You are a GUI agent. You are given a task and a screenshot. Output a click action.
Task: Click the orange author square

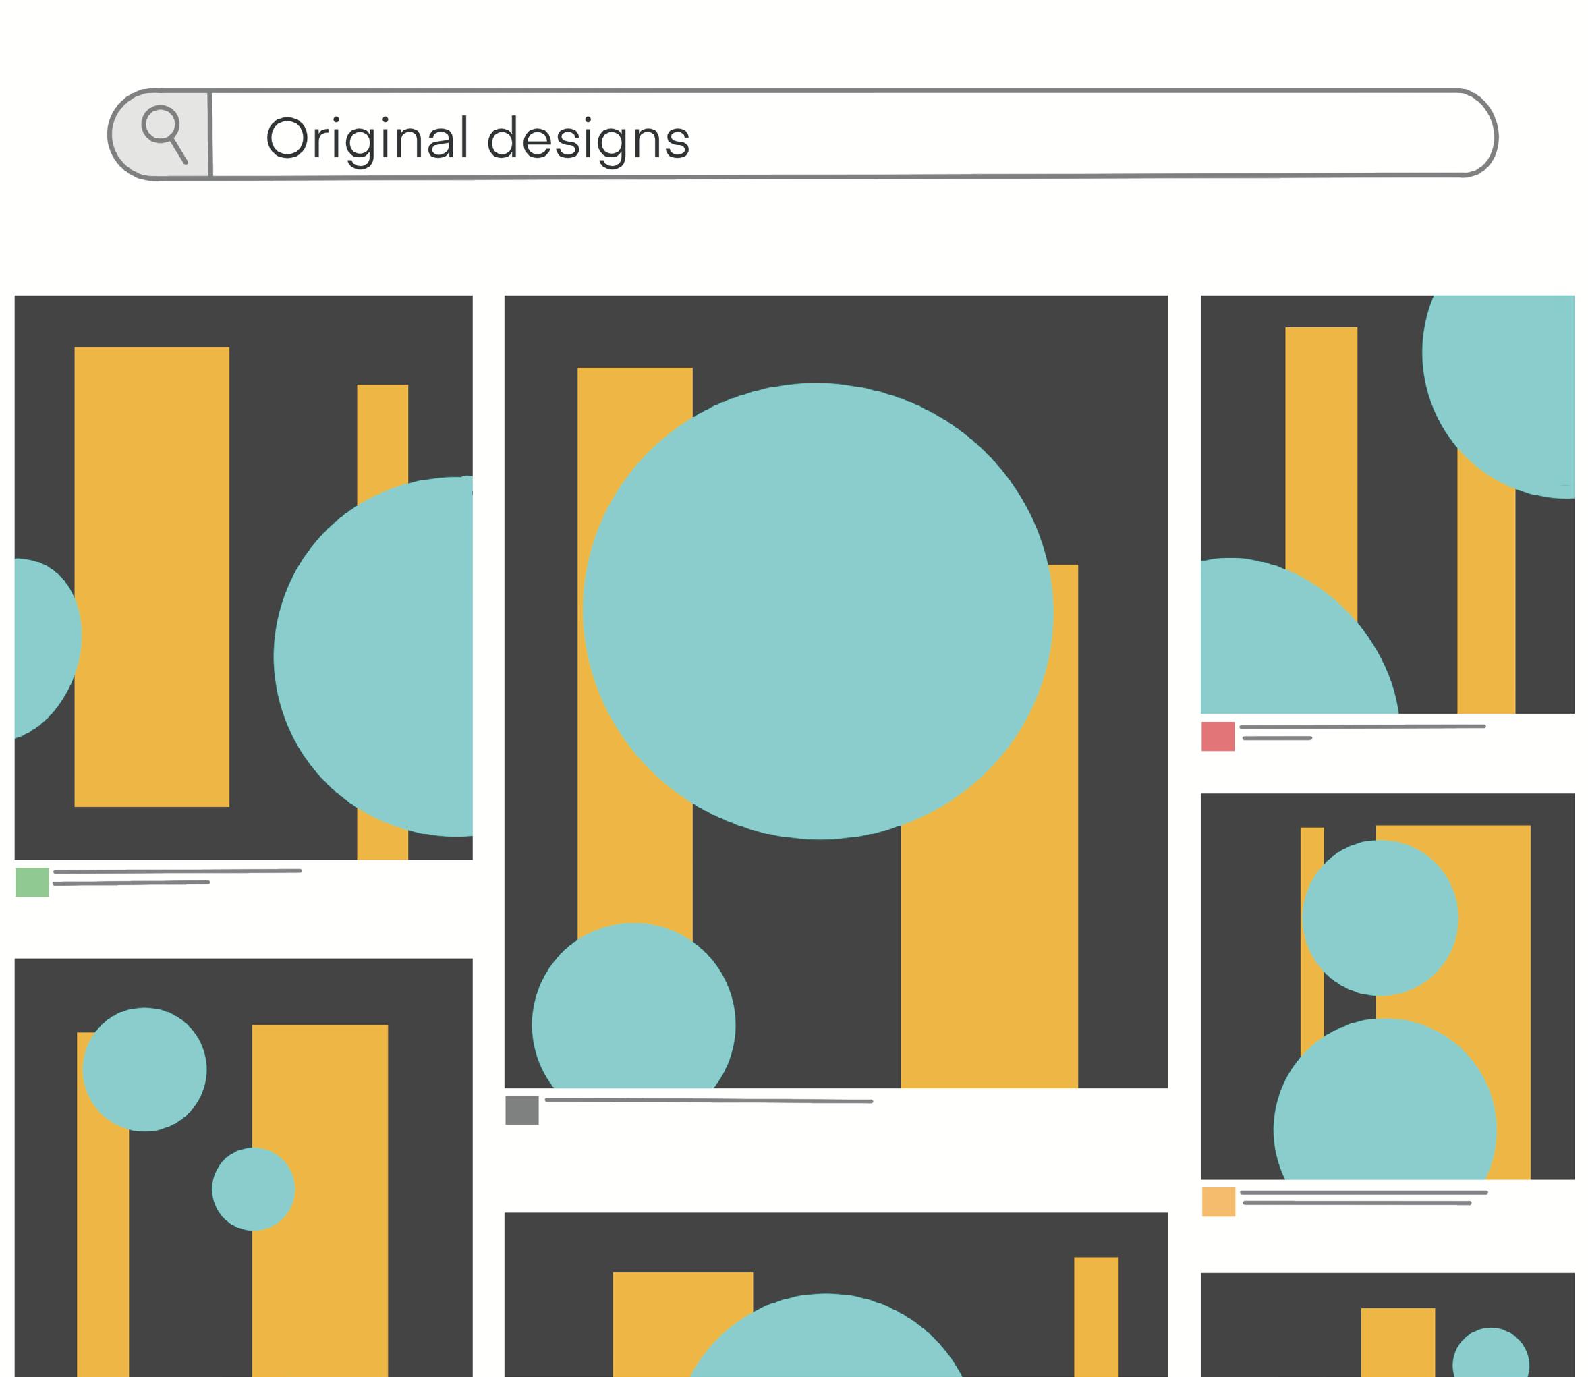[x=1218, y=1202]
